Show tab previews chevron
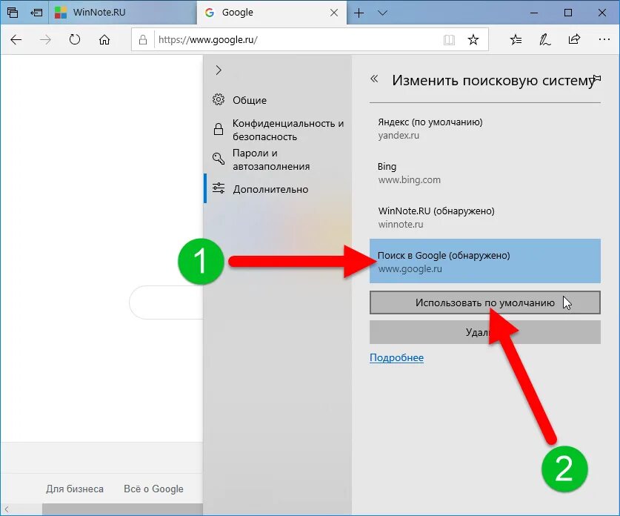 click(382, 13)
